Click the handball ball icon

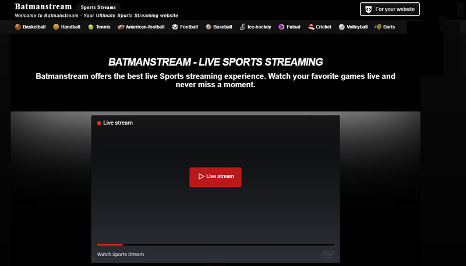(56, 27)
